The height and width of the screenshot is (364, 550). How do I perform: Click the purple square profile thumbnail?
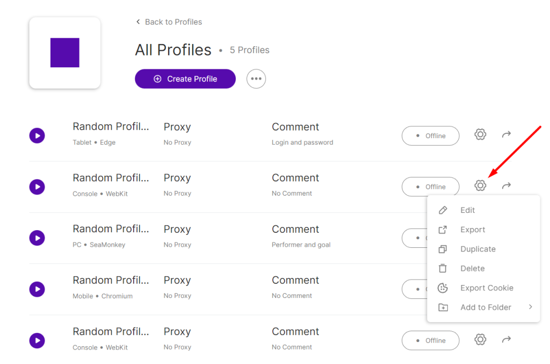(65, 53)
